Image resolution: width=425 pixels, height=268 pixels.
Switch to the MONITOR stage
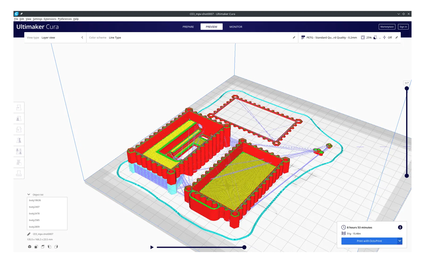coord(236,27)
